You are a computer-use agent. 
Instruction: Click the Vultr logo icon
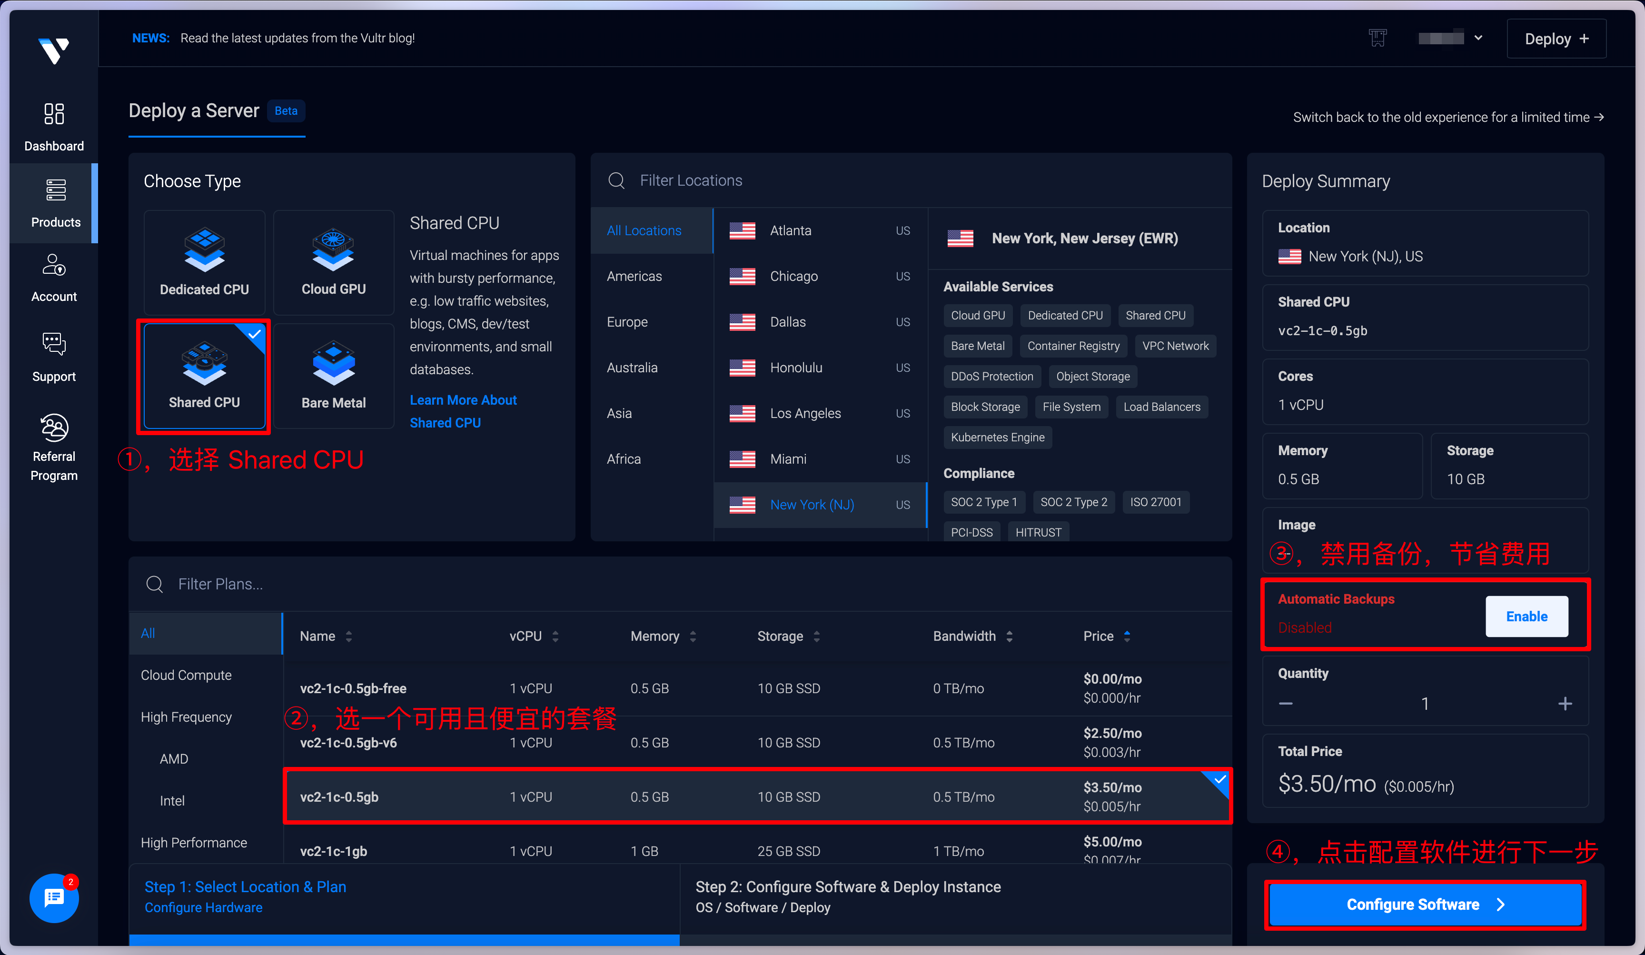(x=53, y=51)
